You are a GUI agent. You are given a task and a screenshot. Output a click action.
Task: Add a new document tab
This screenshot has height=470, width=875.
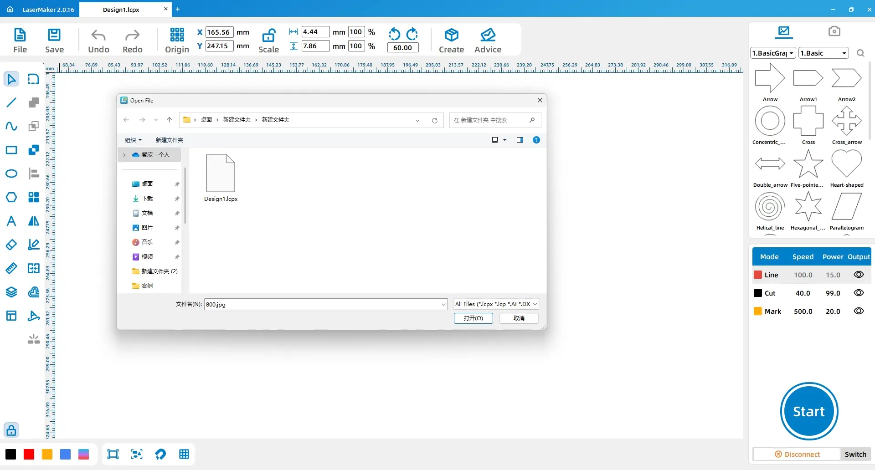click(x=178, y=9)
